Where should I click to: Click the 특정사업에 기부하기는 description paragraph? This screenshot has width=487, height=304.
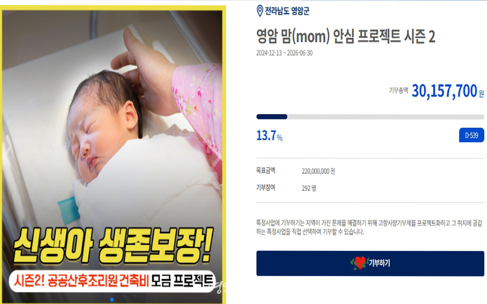pyautogui.click(x=369, y=227)
